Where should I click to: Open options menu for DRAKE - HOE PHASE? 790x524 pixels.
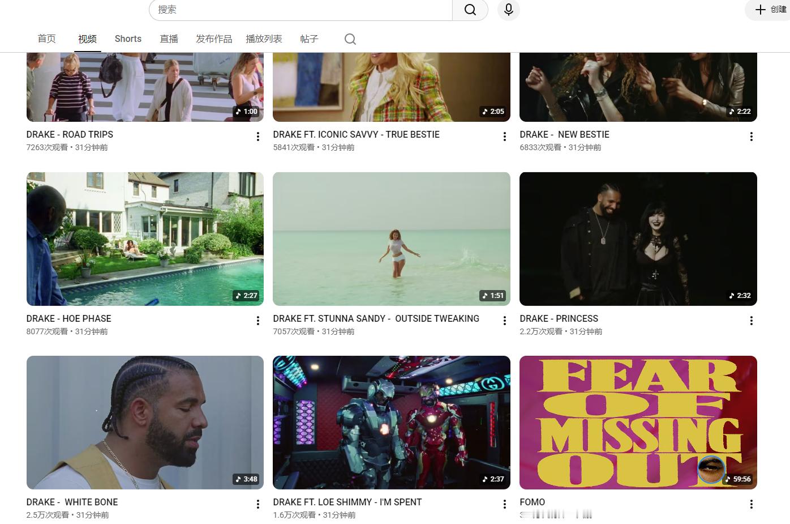[257, 321]
